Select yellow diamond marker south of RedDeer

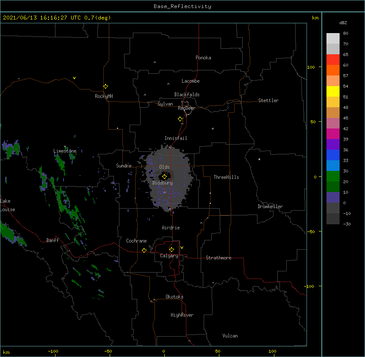pos(180,119)
